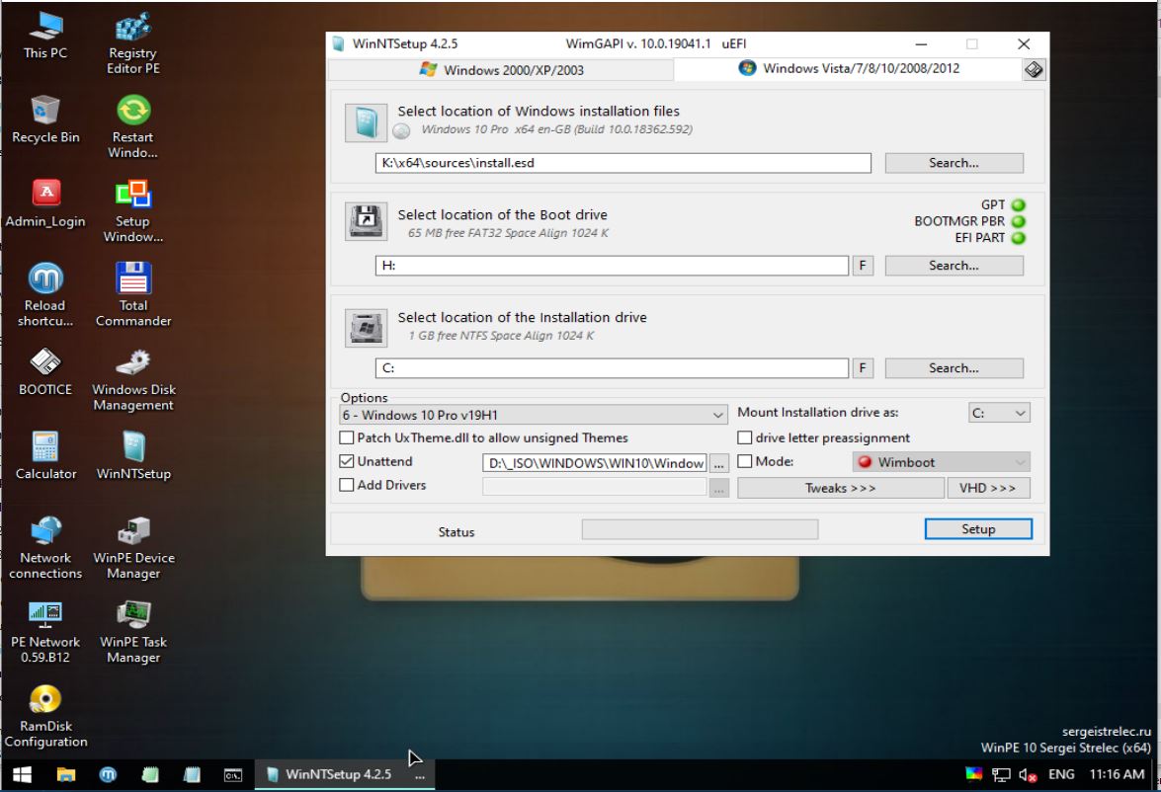Open the Mount Installation drive letter dropdown
Image resolution: width=1161 pixels, height=792 pixels.
point(999,413)
